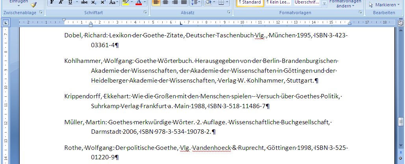Click the first-line indent marker on the ruler
This screenshot has height=164, width=405.
pos(64,20)
